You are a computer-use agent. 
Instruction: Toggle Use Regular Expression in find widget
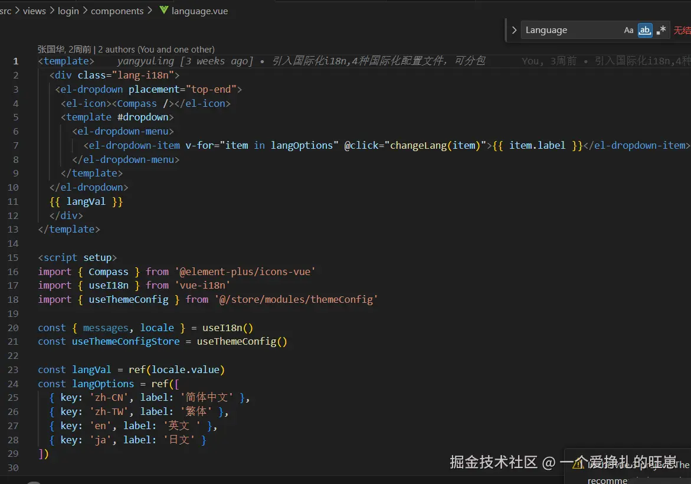[660, 30]
